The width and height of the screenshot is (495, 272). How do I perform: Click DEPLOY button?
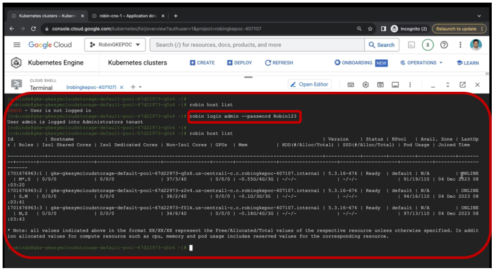[239, 63]
